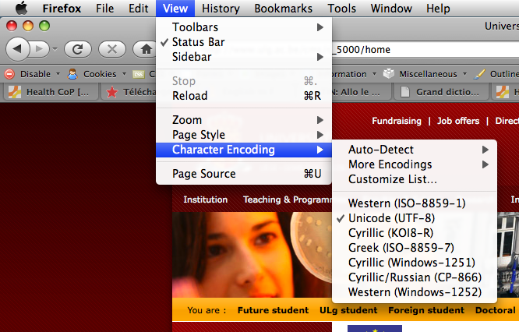Screen dimensions: 519x332
Task: Expand the Sidebar submenu
Action: 244,57
